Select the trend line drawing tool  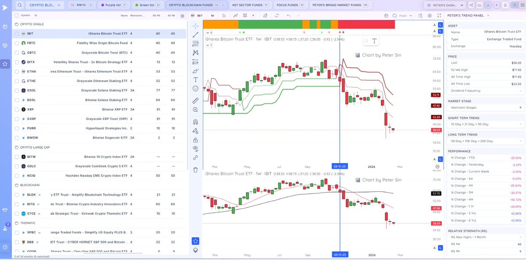(195, 35)
